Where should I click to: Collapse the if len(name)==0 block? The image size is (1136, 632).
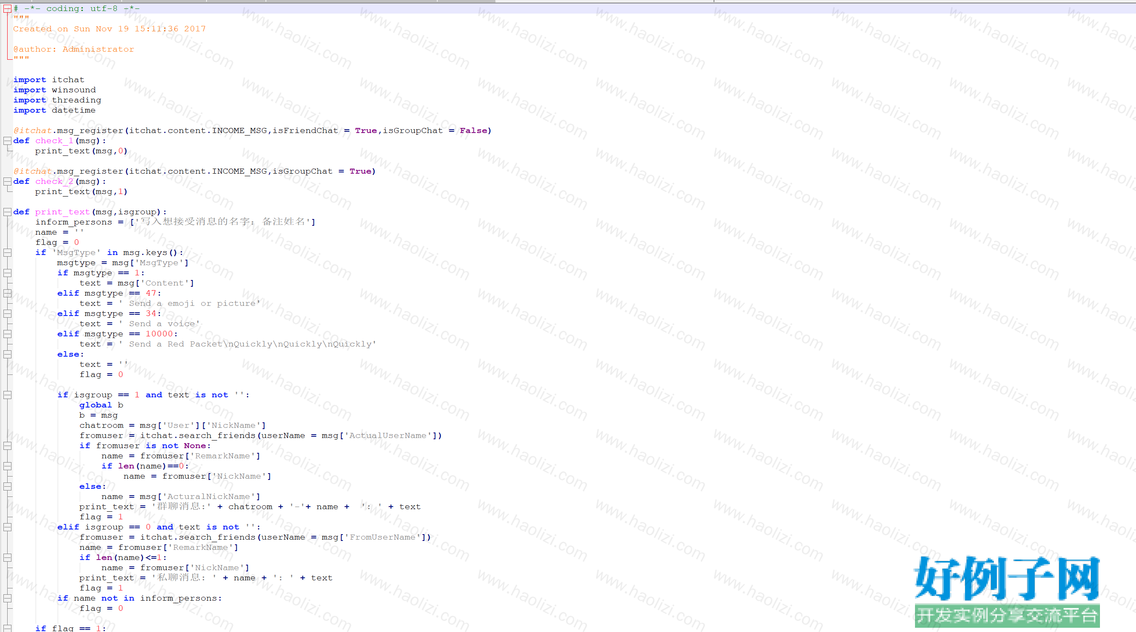(7, 466)
